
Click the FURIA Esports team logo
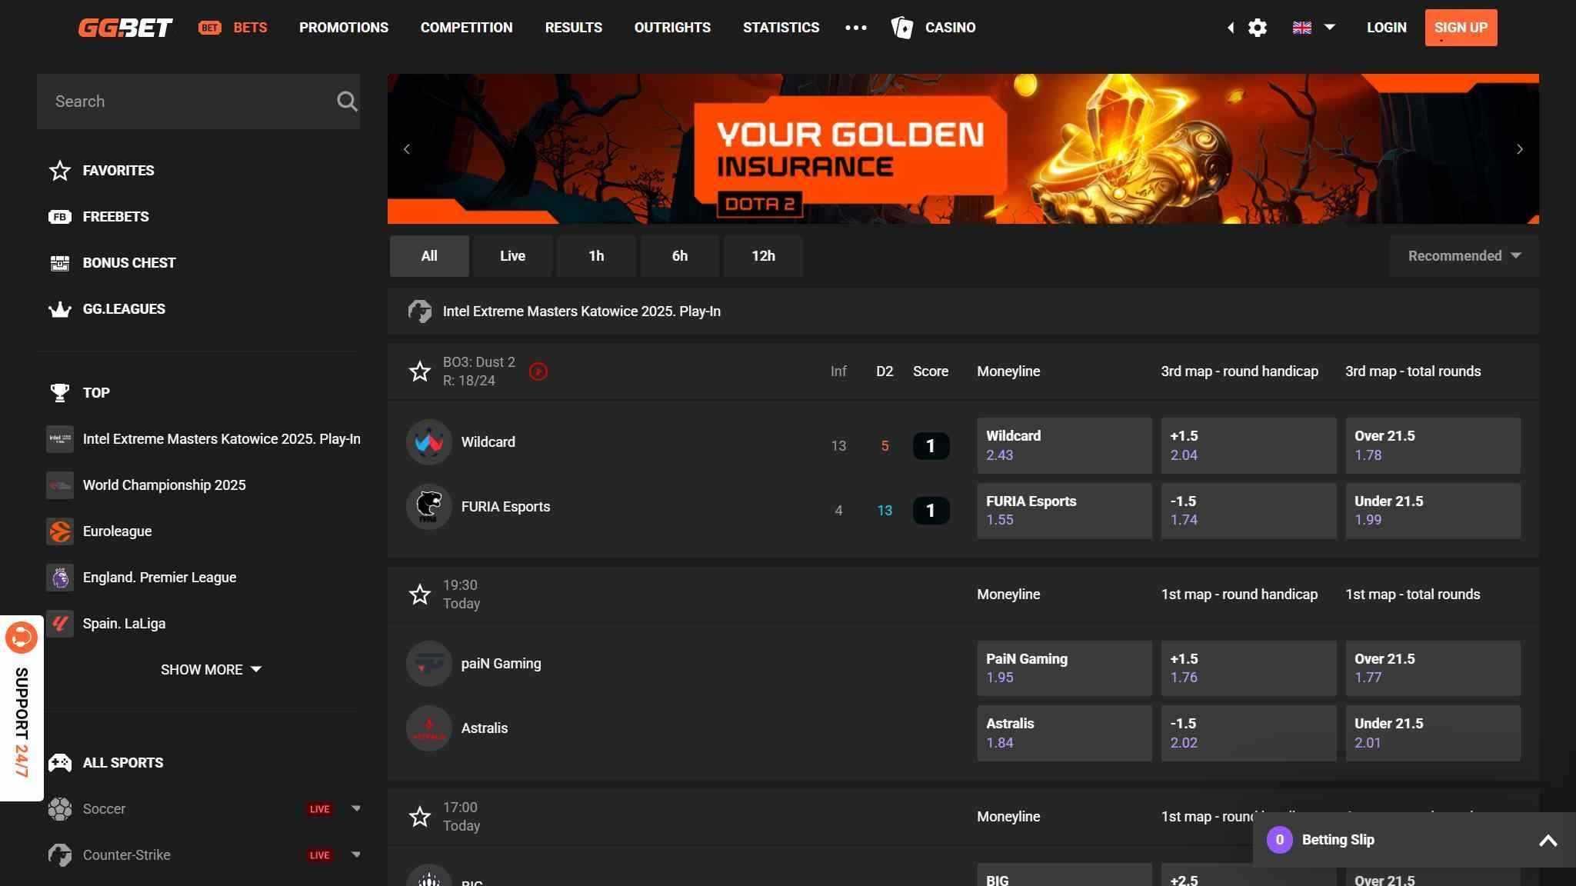(x=428, y=507)
